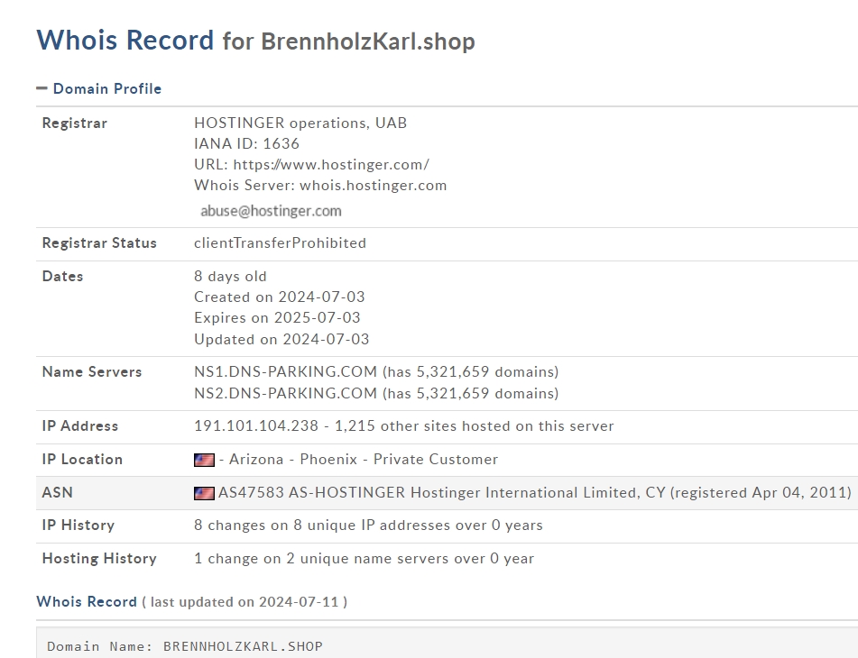This screenshot has width=858, height=658.
Task: Click the Registrar Status row label
Action: pos(99,243)
